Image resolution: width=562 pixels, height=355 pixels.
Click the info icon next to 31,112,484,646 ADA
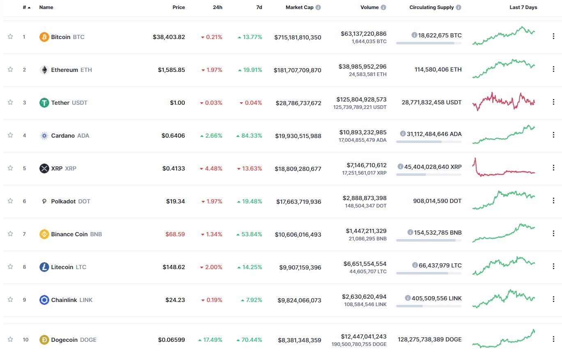coord(403,134)
